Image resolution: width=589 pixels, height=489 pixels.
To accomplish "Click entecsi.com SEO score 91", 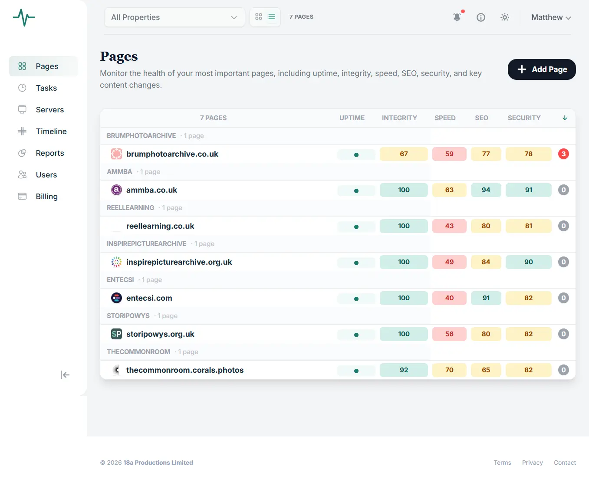I will tap(486, 298).
